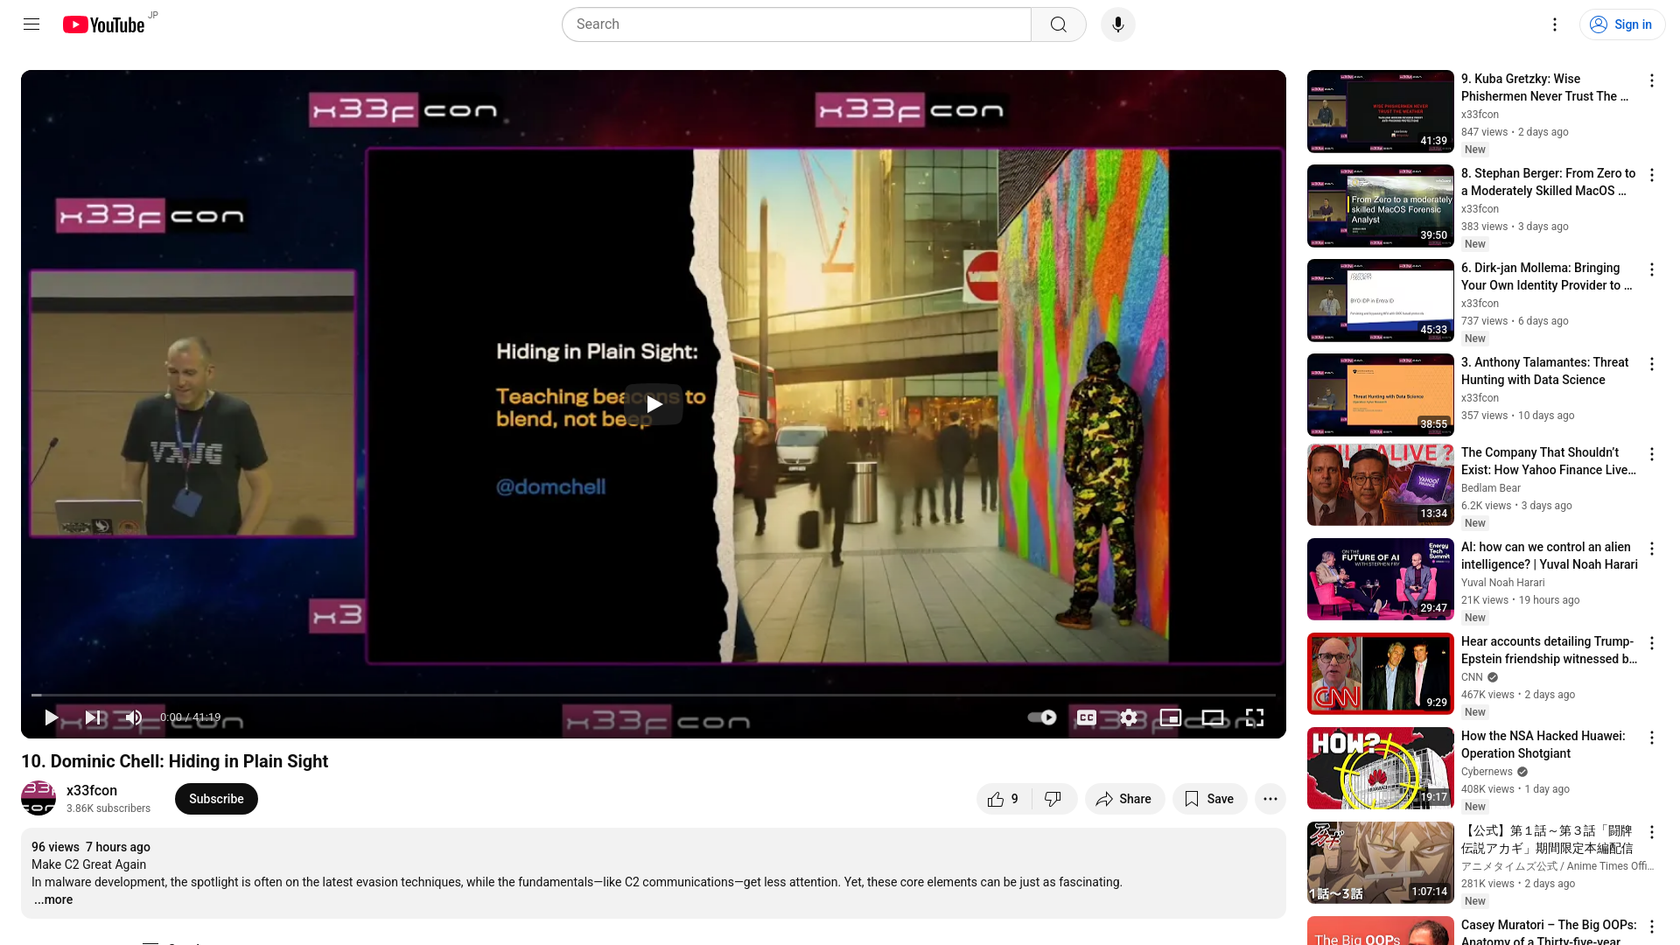This screenshot has width=1680, height=945.
Task: Open NSA Hacked Huawei video title
Action: pyautogui.click(x=1543, y=745)
